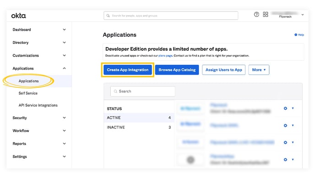
Task: Expand the Reports menu chevron
Action: (64, 144)
